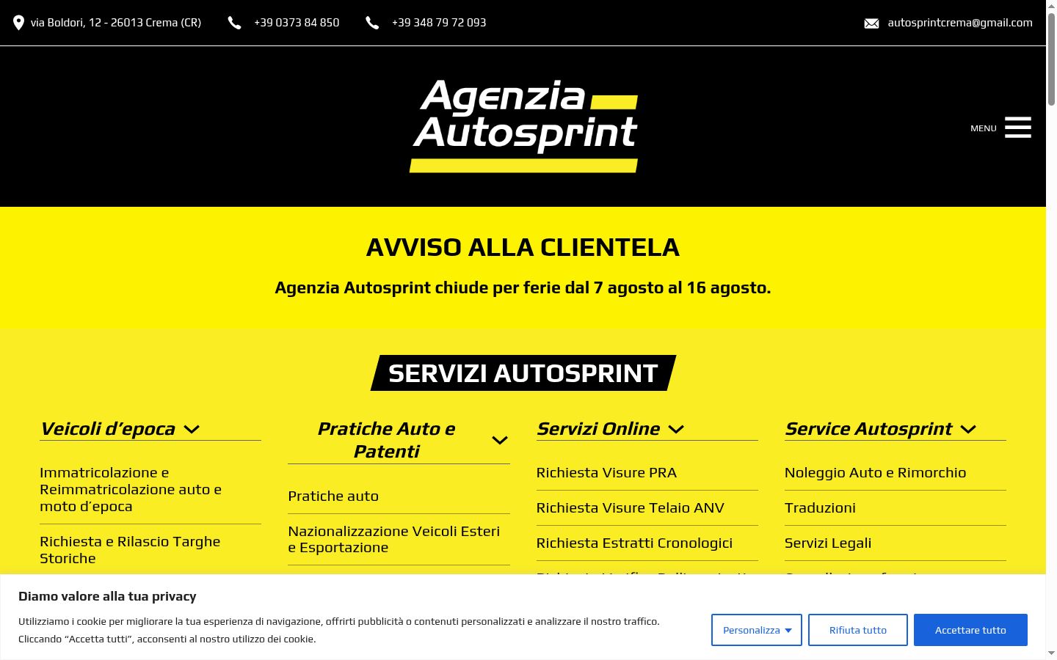This screenshot has width=1057, height=660.
Task: Open the Servizi Online heading
Action: 598,429
